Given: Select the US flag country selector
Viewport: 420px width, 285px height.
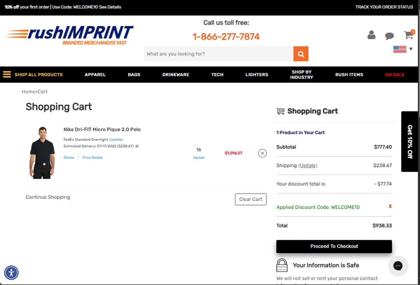Looking at the screenshot, I should click(400, 49).
